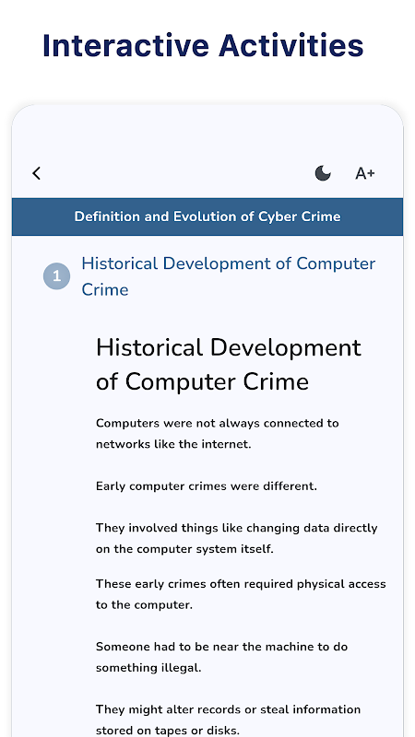Click the text 'Computers were not always connected to networks'
The image size is (415, 737).
pos(218,433)
